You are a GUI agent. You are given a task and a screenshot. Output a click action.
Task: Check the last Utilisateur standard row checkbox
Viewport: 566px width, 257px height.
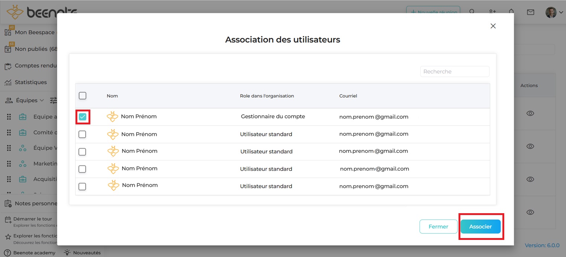click(x=83, y=186)
